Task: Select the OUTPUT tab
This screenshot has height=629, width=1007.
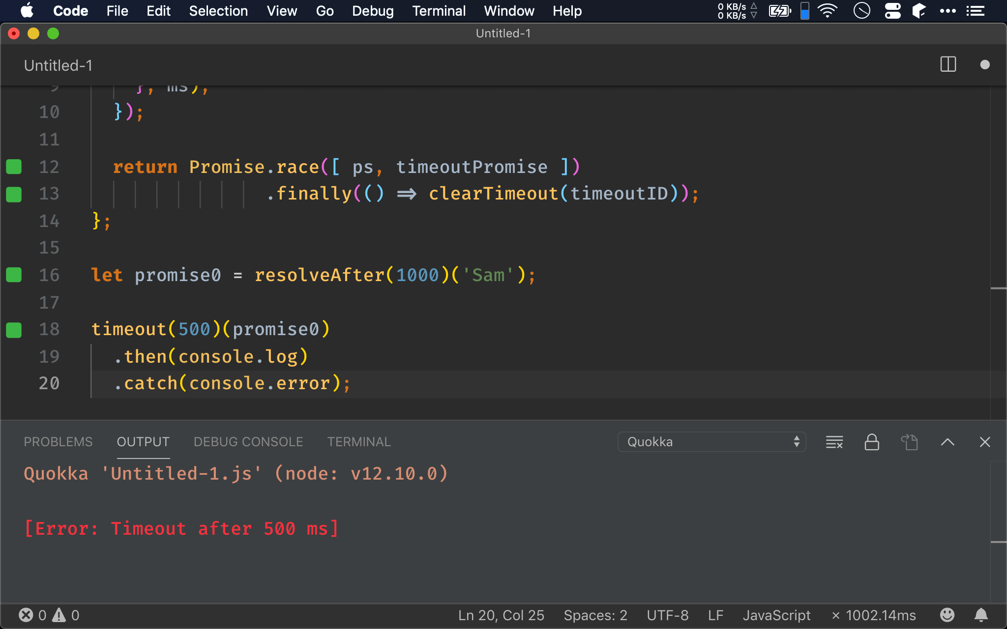Action: (143, 442)
